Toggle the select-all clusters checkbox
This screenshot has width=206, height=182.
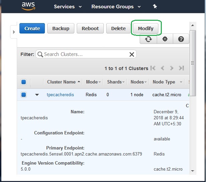point(24,82)
